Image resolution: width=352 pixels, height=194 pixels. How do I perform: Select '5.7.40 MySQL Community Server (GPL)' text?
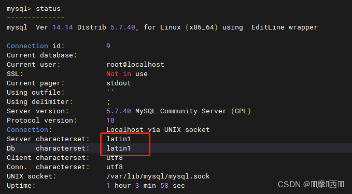(x=178, y=111)
